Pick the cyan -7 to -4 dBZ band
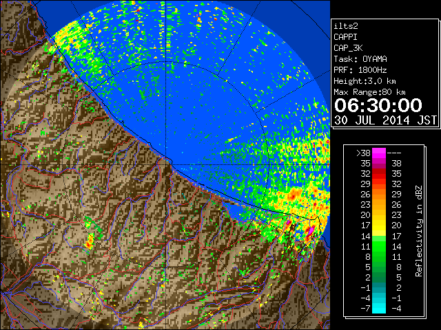Screen dimensions: 441x330 (379, 308)
